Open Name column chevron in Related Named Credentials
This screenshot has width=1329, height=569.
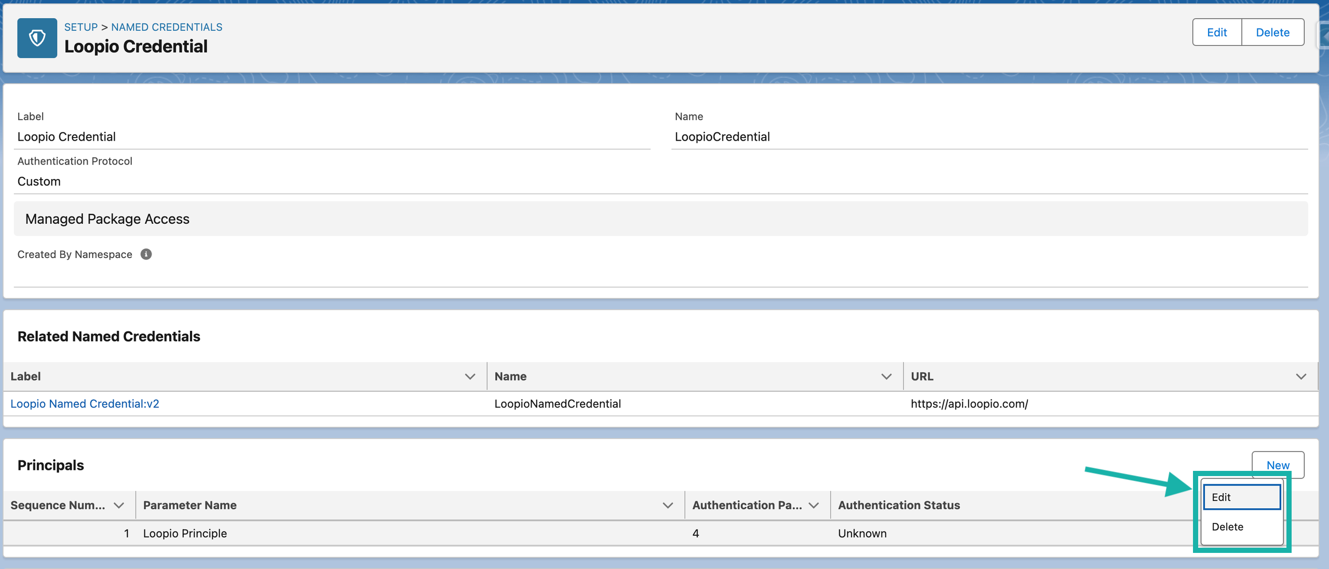(887, 376)
